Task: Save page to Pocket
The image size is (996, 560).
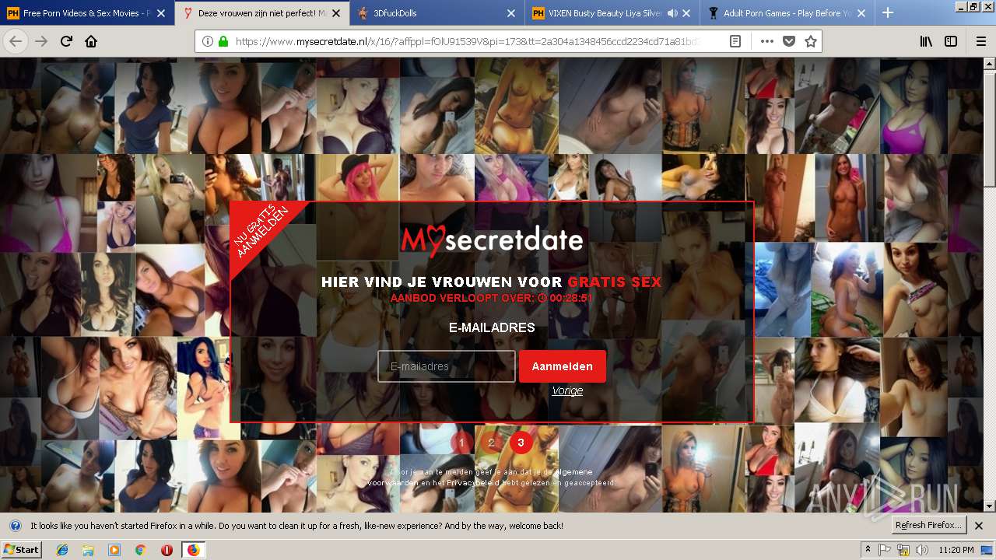Action: click(x=788, y=41)
